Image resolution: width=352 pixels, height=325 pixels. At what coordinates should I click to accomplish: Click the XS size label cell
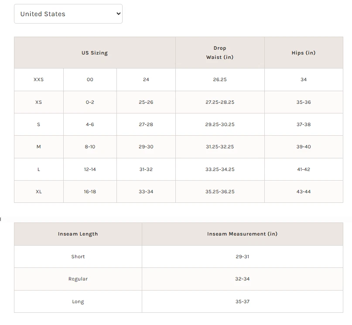(39, 102)
